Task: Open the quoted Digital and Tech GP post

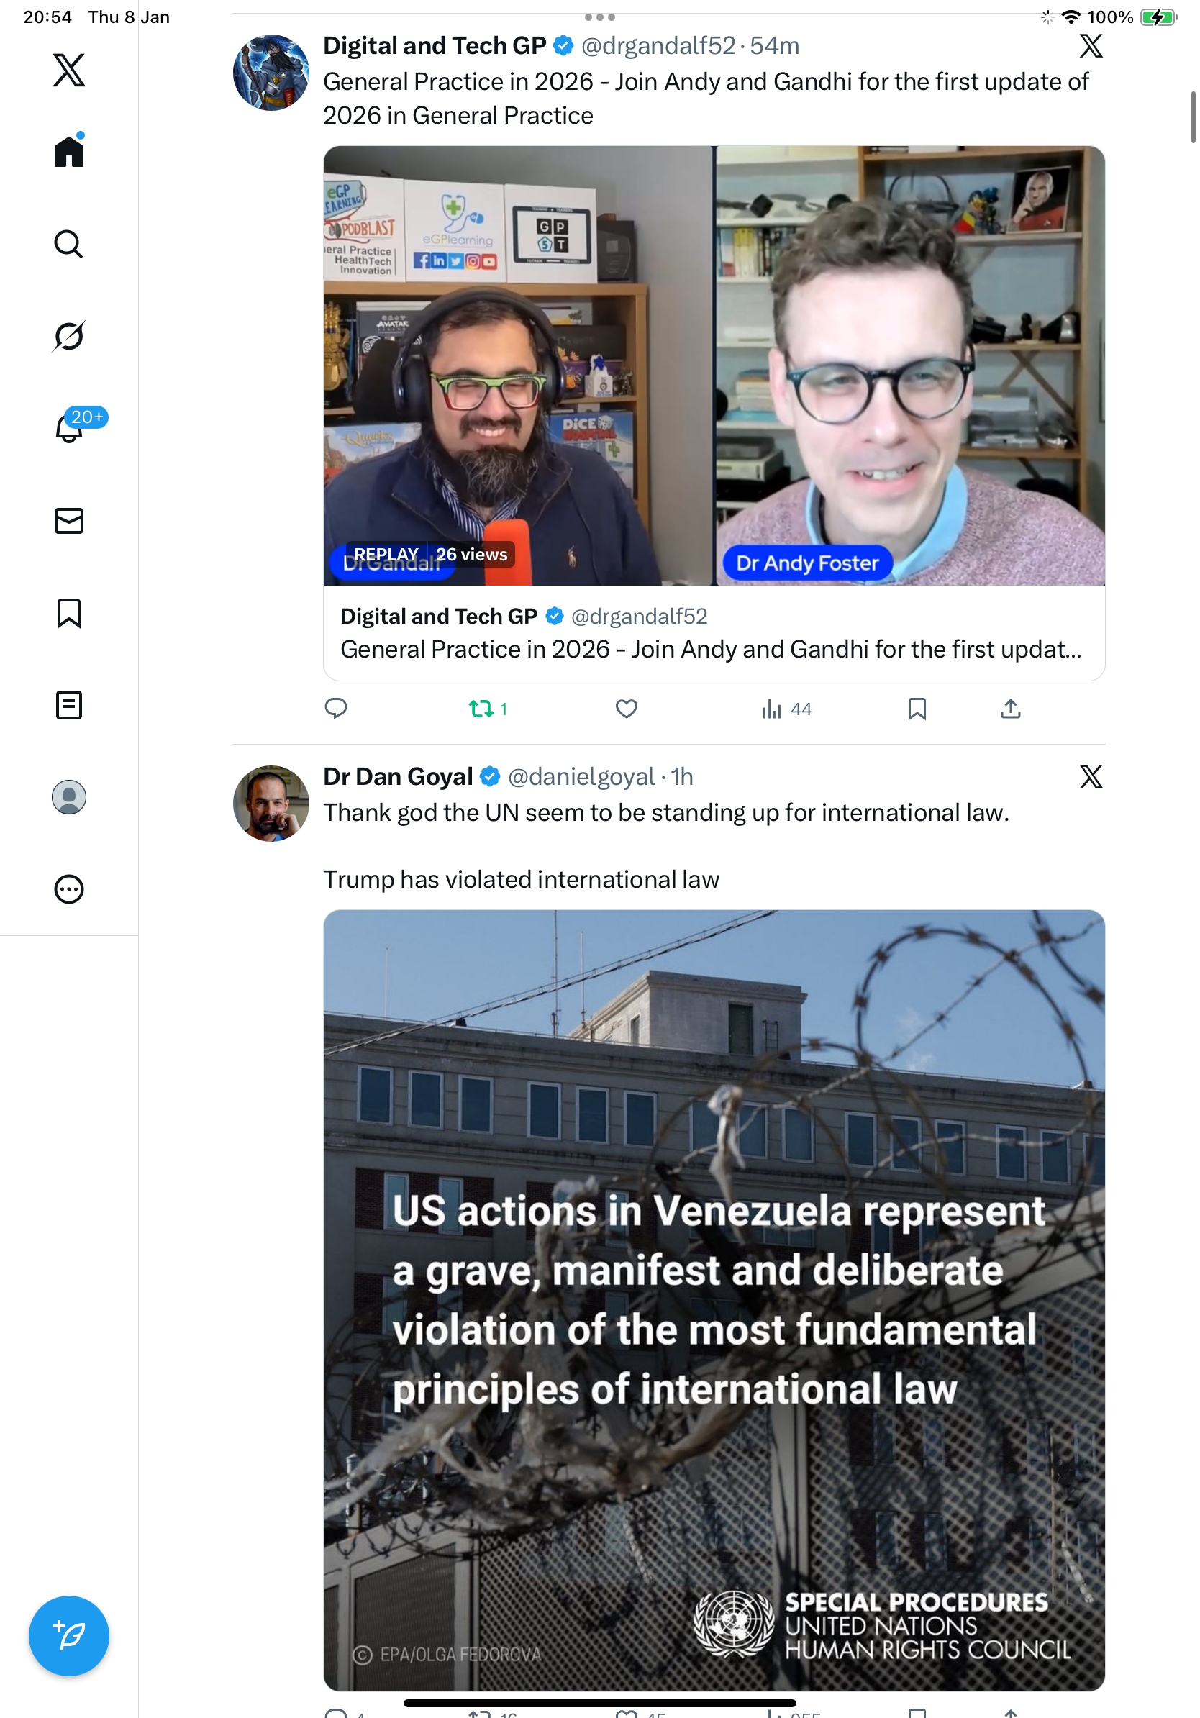Action: coord(714,633)
